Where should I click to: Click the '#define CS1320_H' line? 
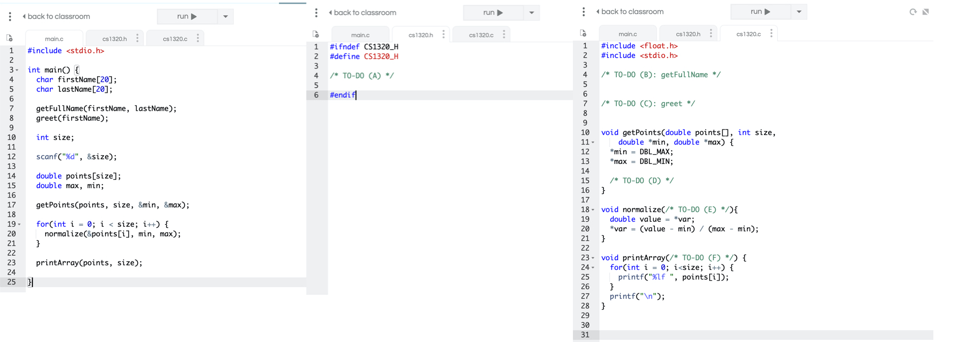tap(364, 56)
